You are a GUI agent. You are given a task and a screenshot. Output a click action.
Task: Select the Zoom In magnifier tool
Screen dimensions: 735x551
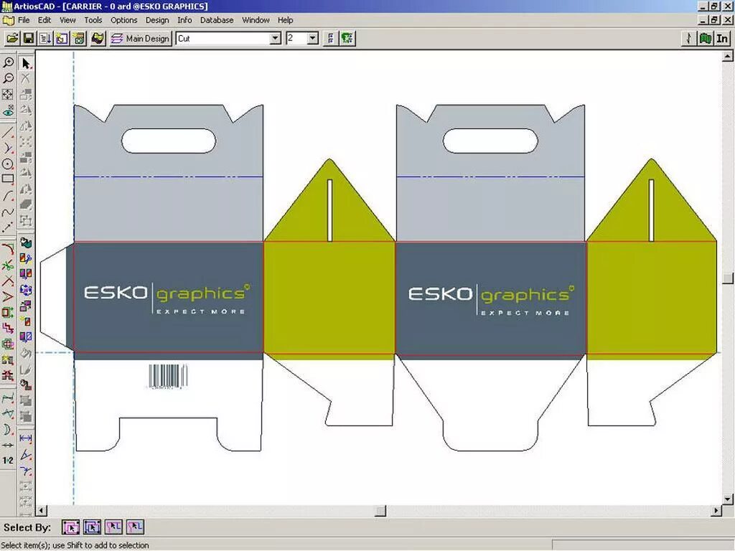click(8, 62)
